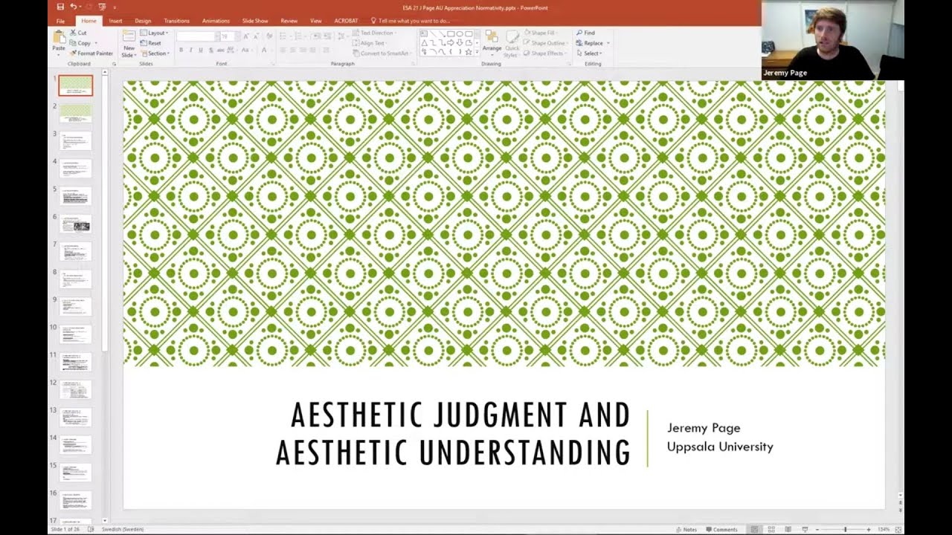952x535 pixels.
Task: Expand the shapes gallery
Action: [x=477, y=52]
